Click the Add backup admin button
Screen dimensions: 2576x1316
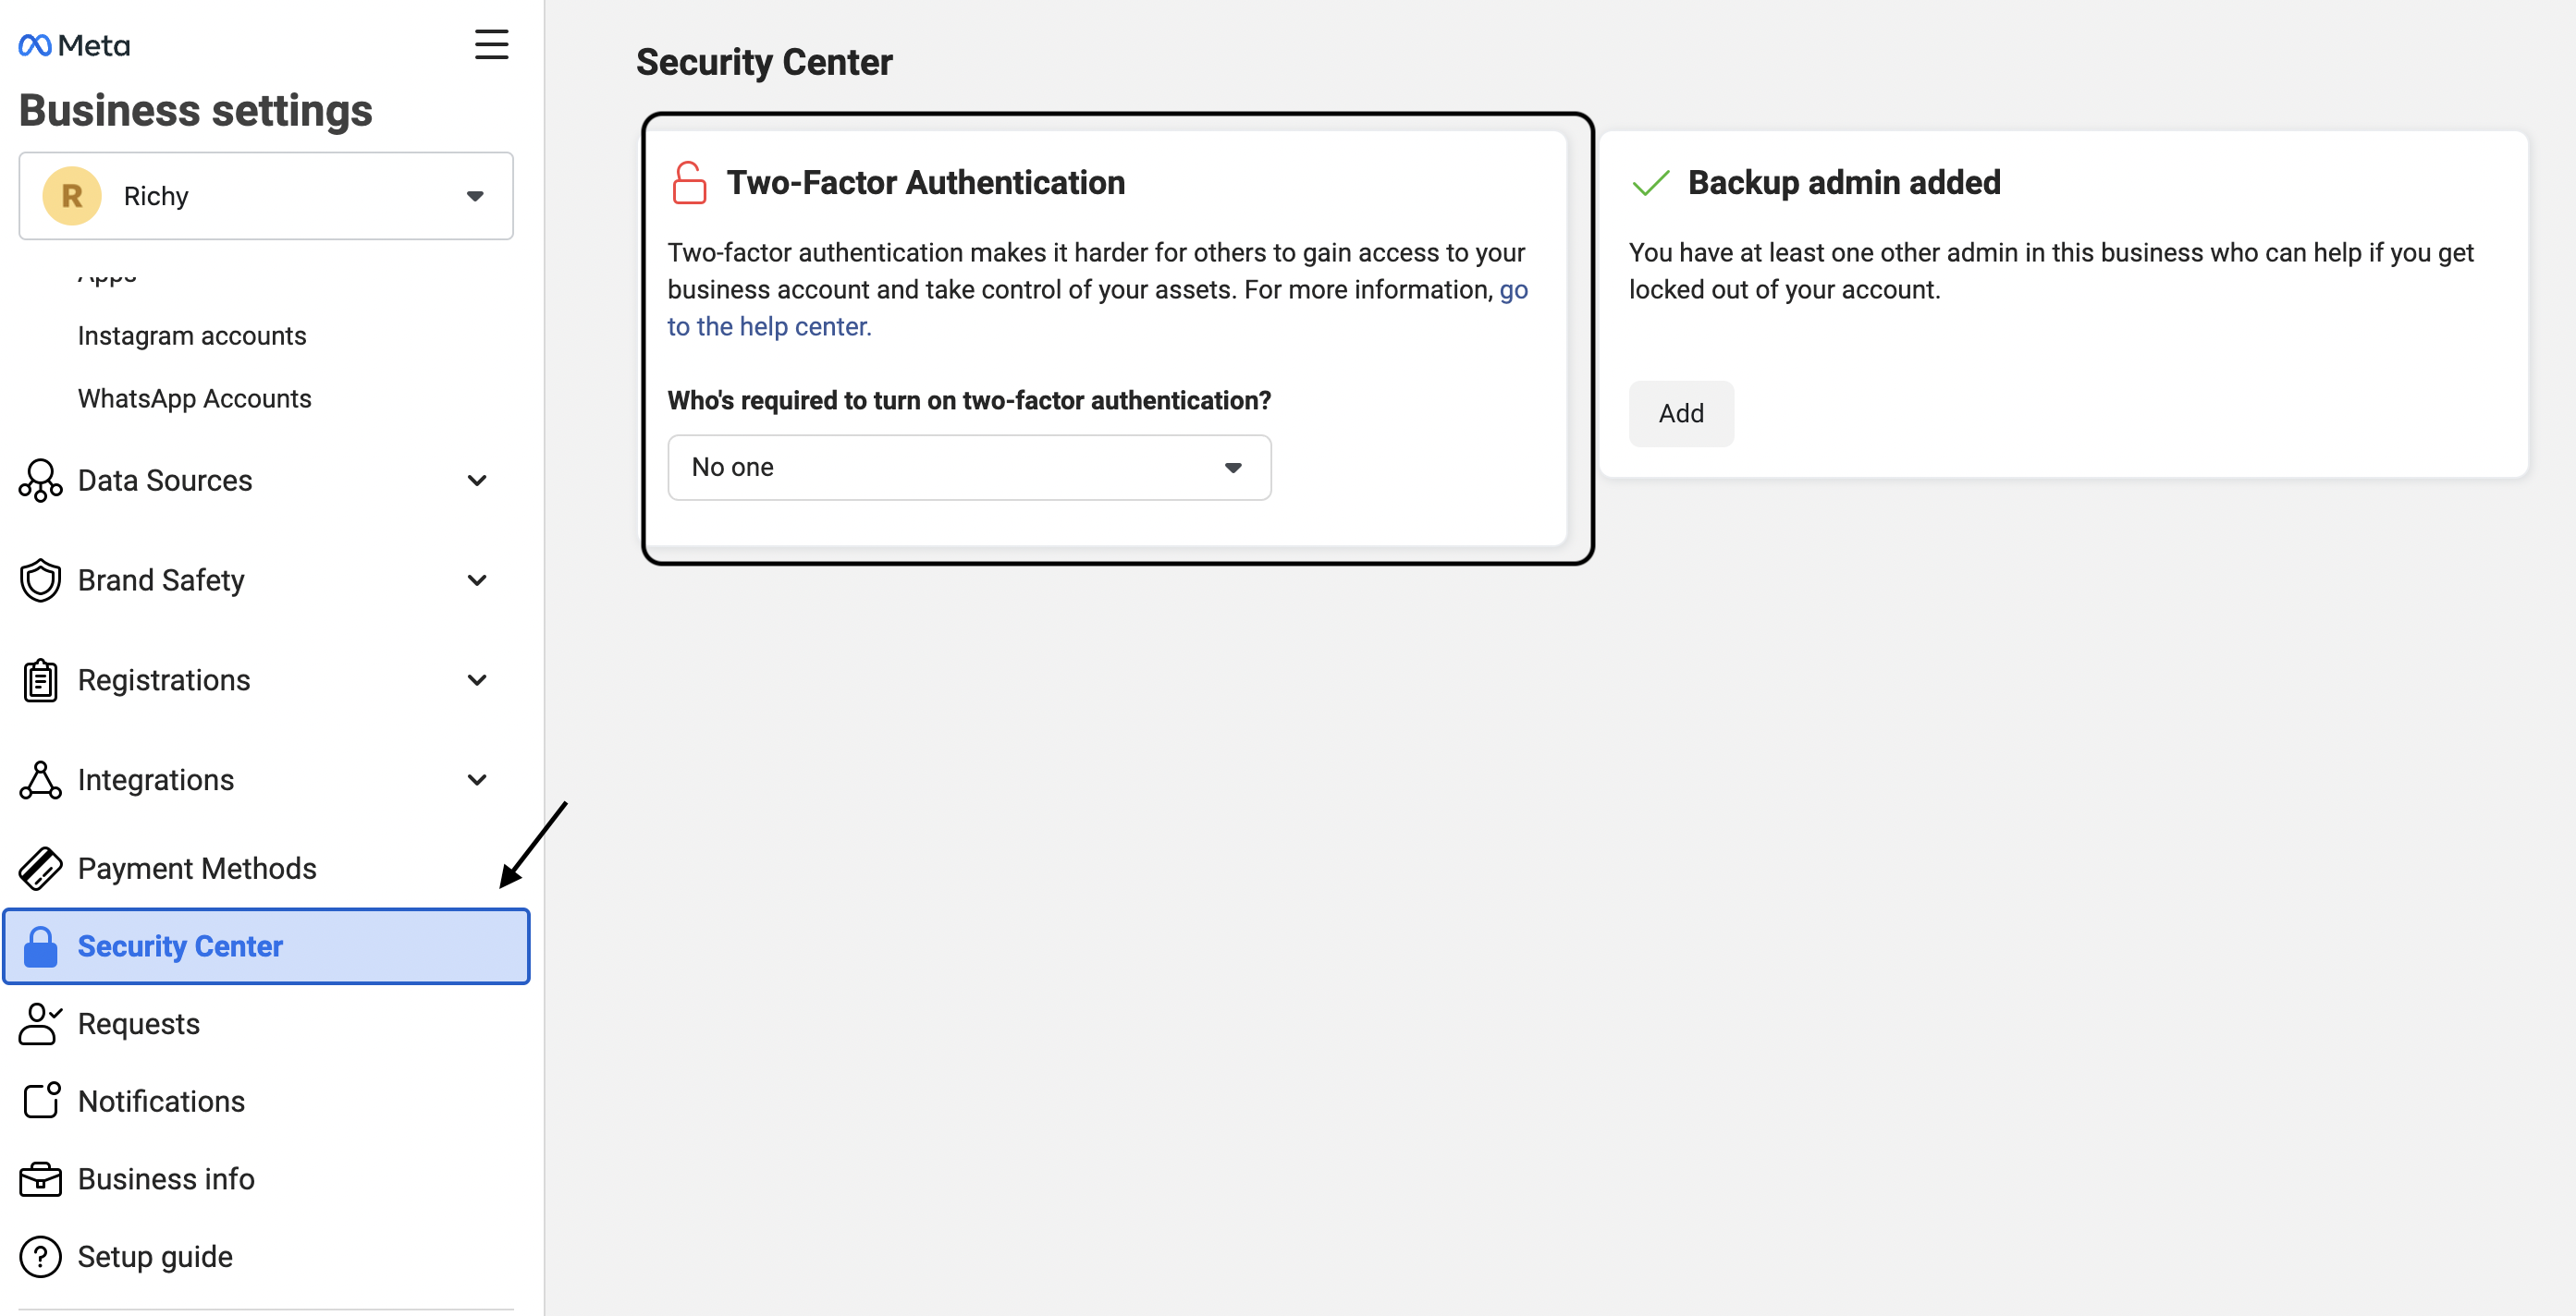point(1680,414)
